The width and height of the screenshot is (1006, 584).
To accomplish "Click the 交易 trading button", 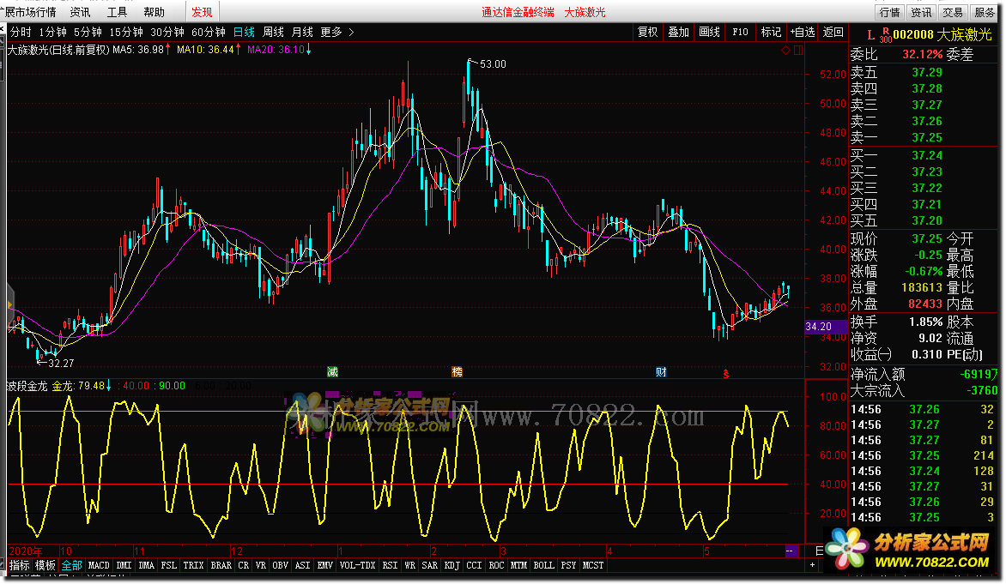I will click(x=953, y=12).
